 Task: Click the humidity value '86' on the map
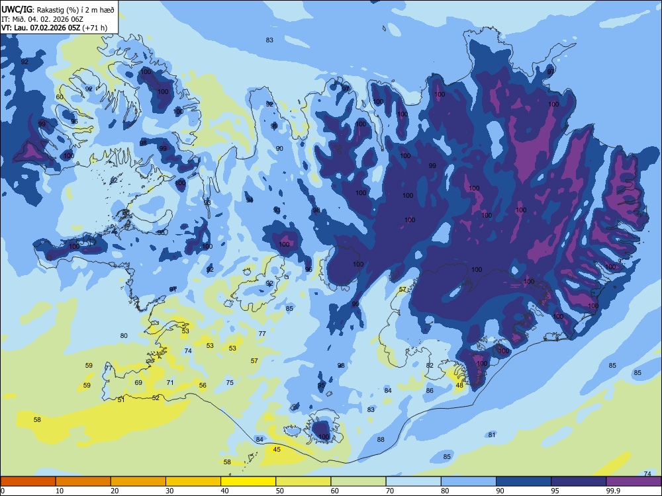click(430, 391)
